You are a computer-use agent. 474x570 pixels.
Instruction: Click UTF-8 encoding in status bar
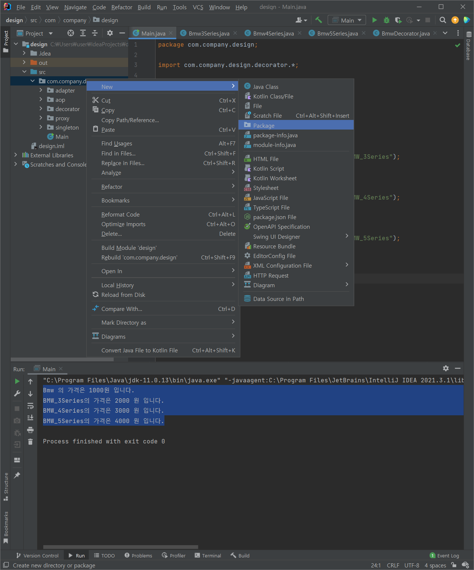[412, 565]
